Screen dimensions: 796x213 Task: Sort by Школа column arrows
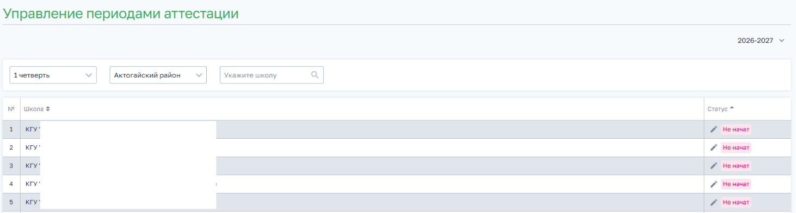point(48,109)
